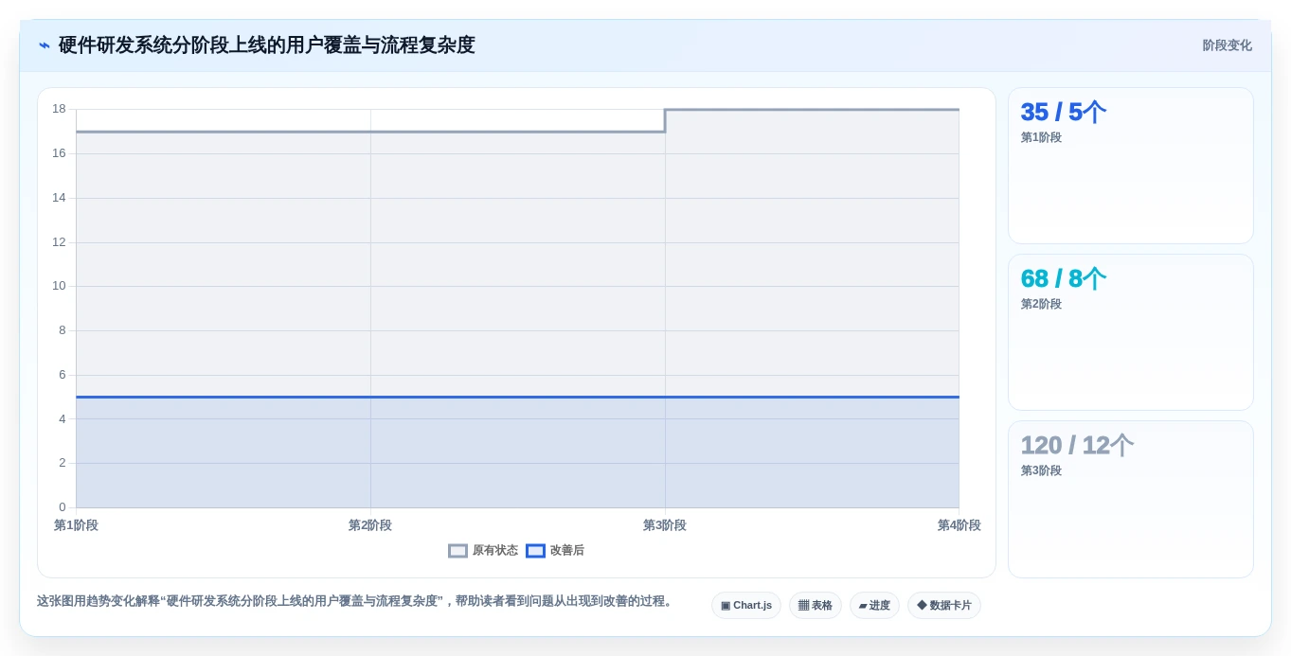Screen dimensions: 1291x656
Task: Click the y-axis value 18
Action: click(x=59, y=109)
